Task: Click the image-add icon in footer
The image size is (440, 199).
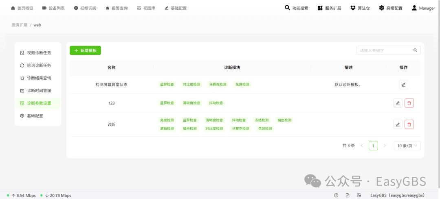Action: [x=359, y=195]
